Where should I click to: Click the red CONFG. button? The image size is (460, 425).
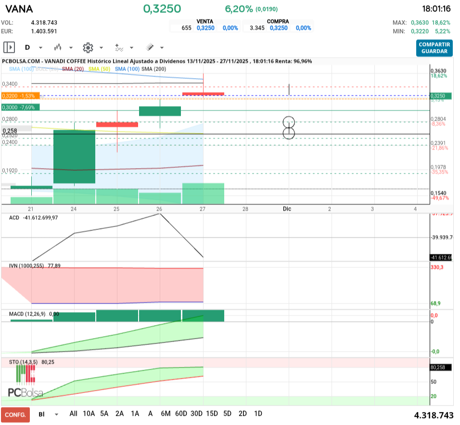pos(15,414)
